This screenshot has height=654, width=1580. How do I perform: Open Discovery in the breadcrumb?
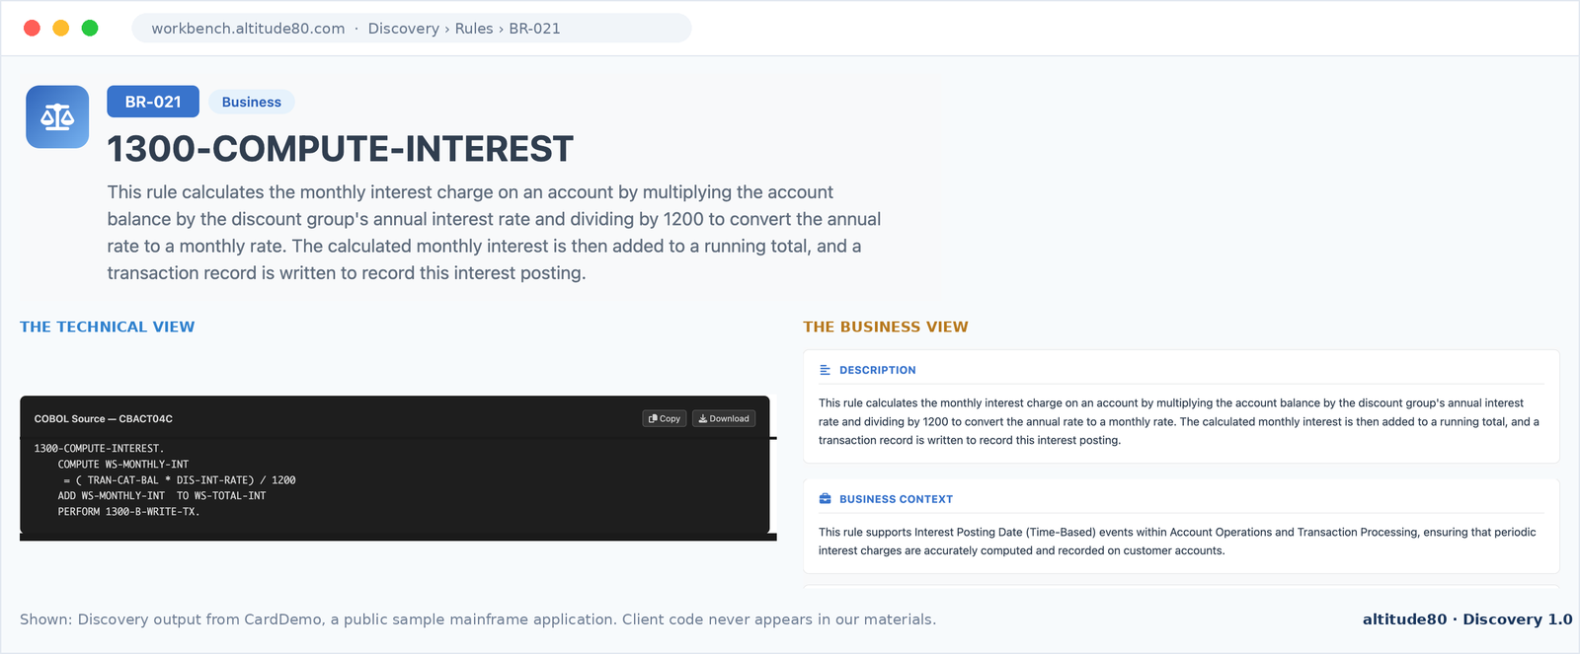403,29
